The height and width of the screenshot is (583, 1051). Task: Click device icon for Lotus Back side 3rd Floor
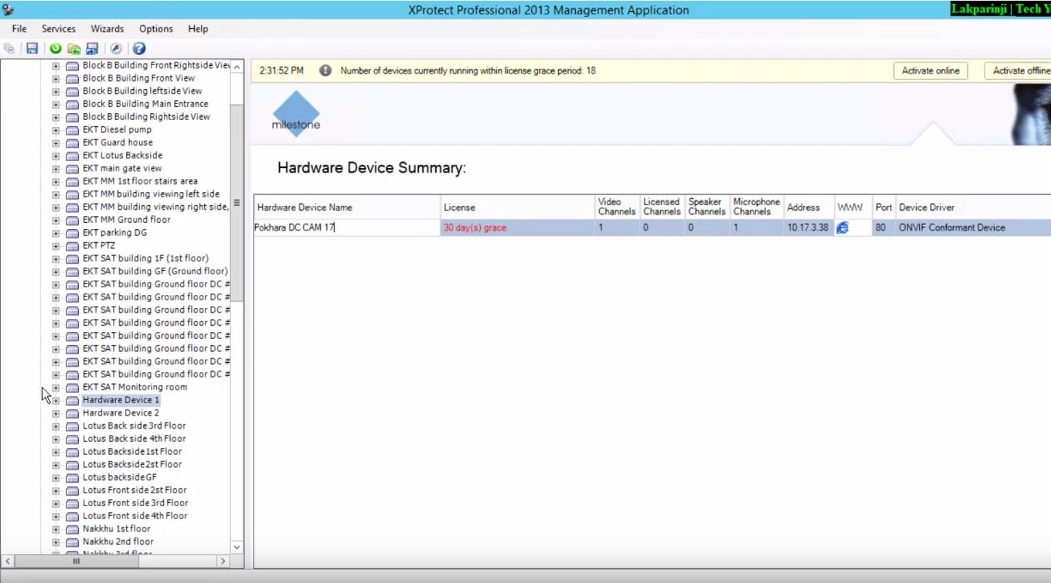(x=72, y=427)
